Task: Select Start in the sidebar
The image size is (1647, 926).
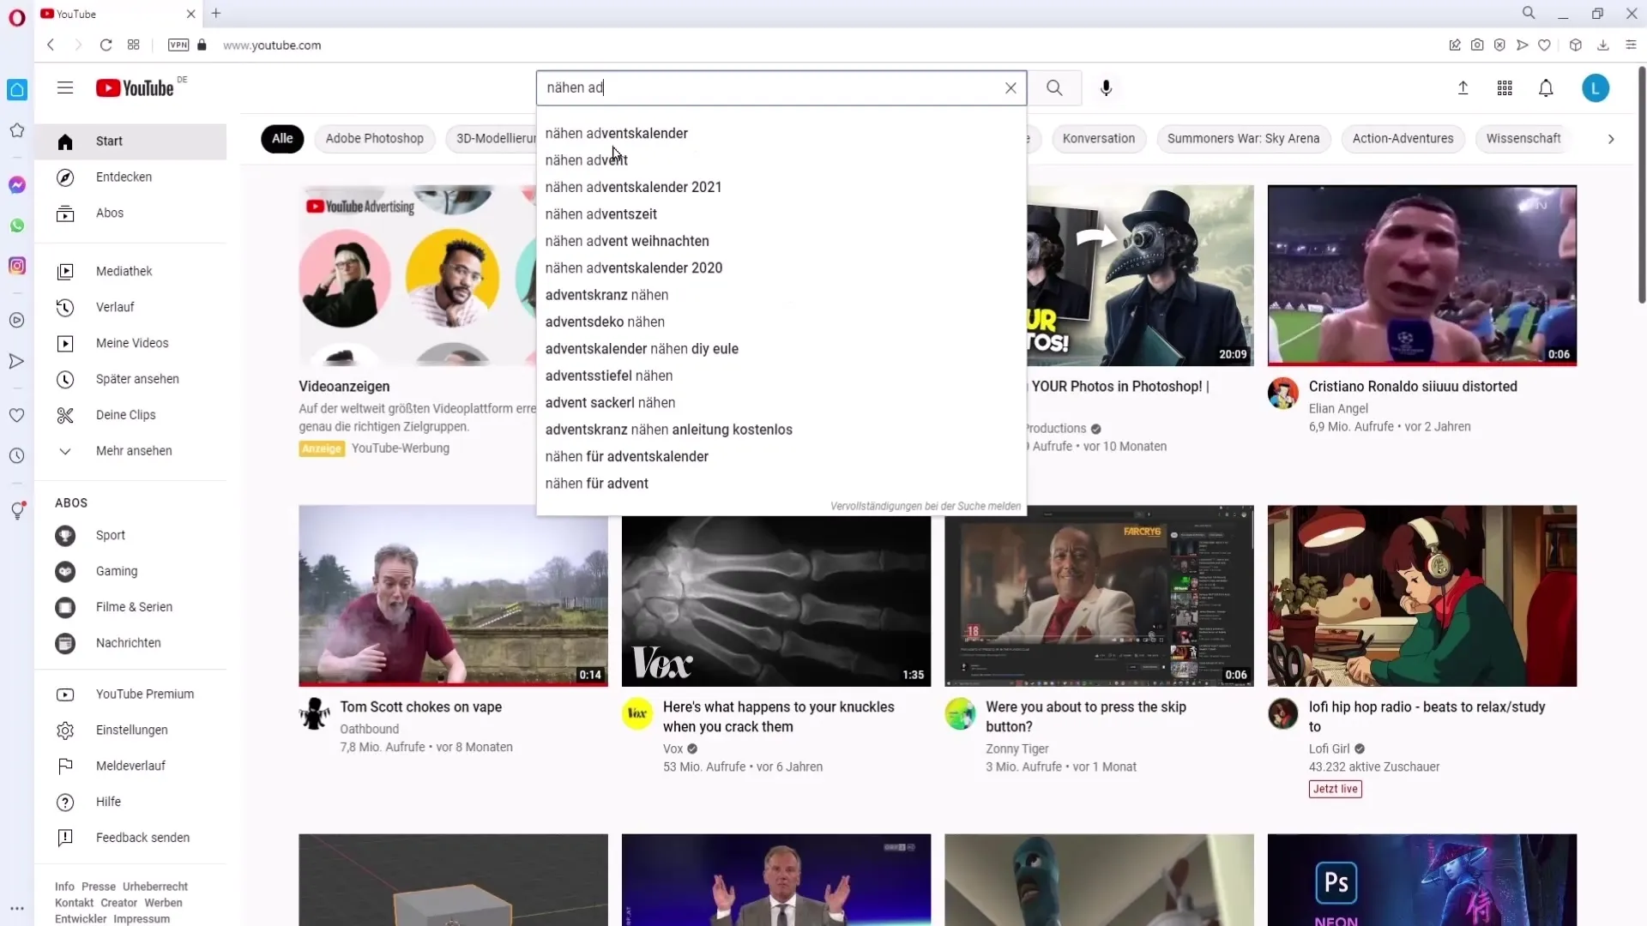Action: pos(130,141)
